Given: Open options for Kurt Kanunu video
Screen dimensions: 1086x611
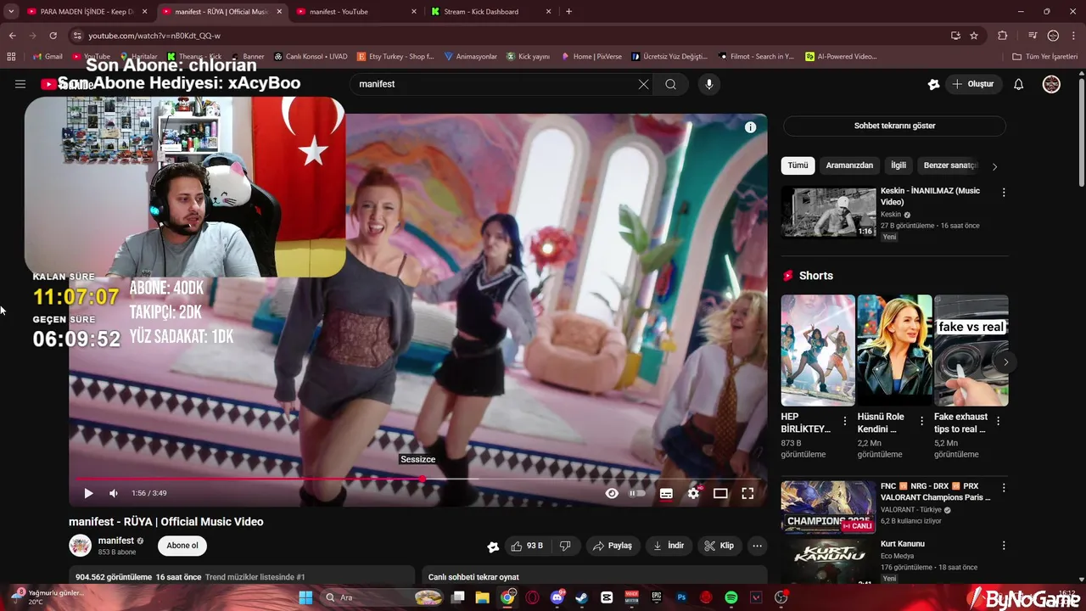Looking at the screenshot, I should point(1004,546).
